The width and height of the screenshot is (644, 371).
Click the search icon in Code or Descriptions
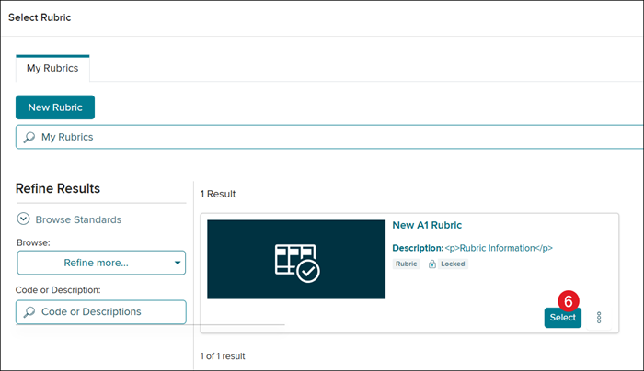29,311
